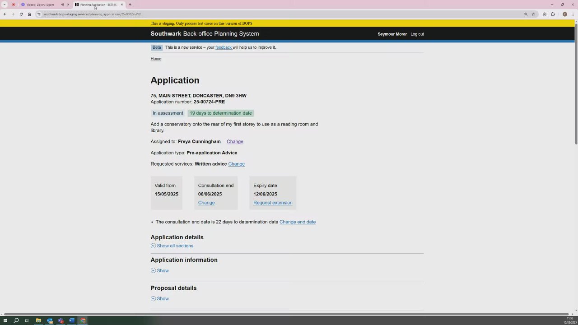Click the address 75, MAIN STREET, DONCASTER
The height and width of the screenshot is (325, 578).
pyautogui.click(x=199, y=96)
